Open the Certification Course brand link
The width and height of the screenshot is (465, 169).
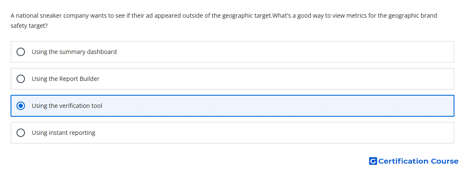[414, 161]
